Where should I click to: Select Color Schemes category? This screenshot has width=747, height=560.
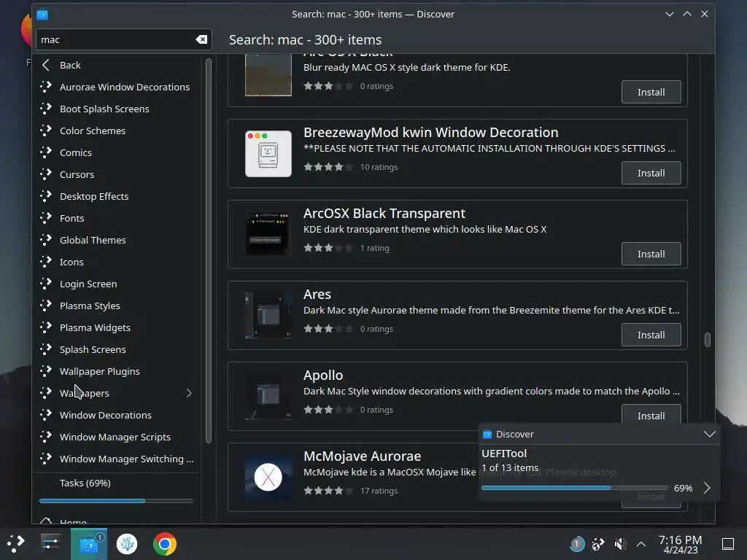[x=117, y=131]
